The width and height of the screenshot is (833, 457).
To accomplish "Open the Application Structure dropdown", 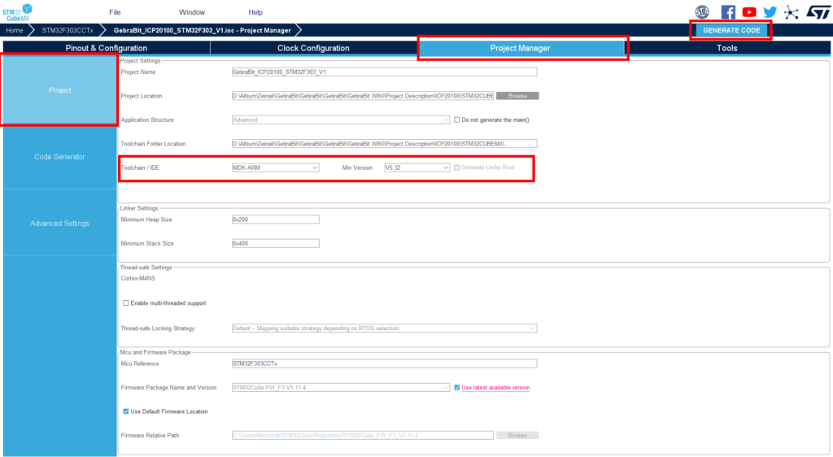I will click(x=341, y=120).
